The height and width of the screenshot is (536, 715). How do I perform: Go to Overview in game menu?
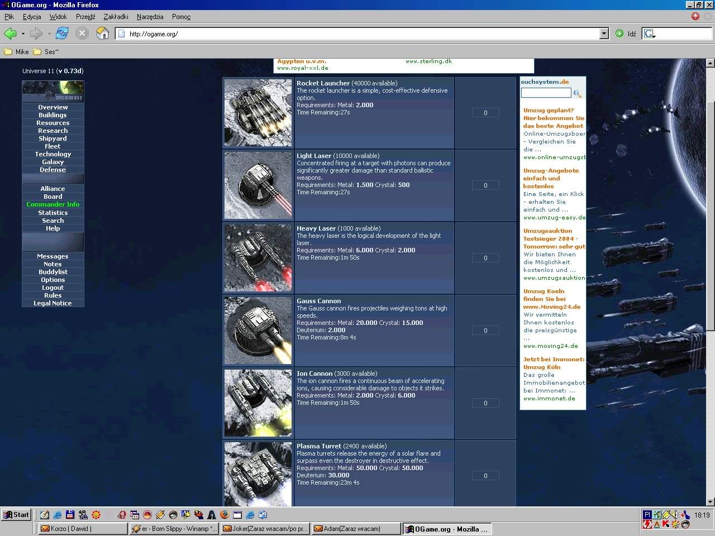click(53, 107)
